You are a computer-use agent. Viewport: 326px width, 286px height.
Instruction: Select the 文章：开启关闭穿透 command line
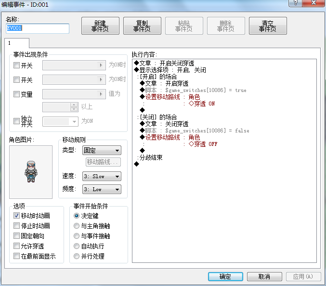(164, 63)
